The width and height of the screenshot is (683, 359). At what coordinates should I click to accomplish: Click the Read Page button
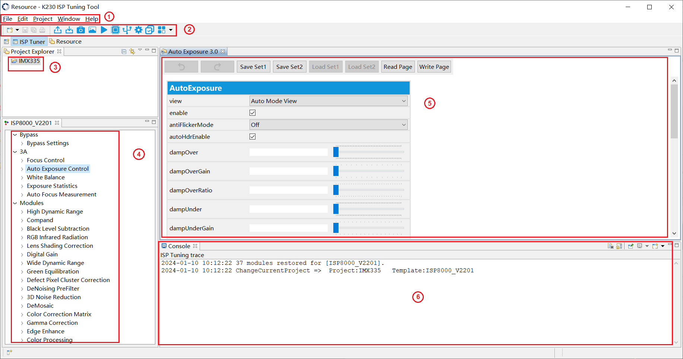point(398,67)
